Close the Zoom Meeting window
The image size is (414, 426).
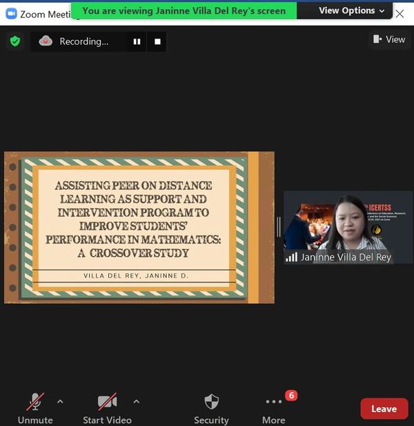(x=400, y=14)
